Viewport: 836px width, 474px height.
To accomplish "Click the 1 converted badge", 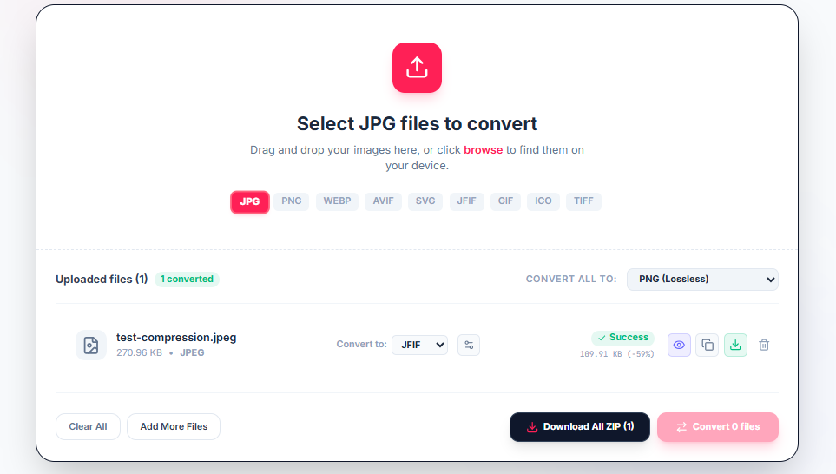I will (187, 279).
